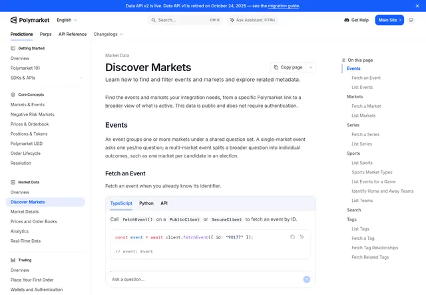Jump to List Teams section

pyautogui.click(x=362, y=201)
